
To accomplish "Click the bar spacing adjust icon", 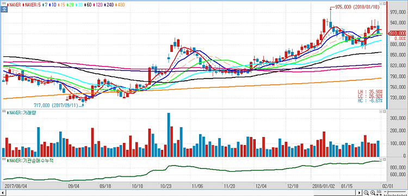I will tap(379, 193).
